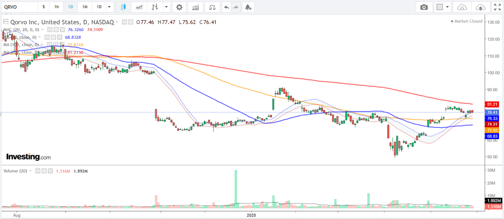This screenshot has width=504, height=219.
Task: Click the 76.41 current price label
Action: tap(492, 112)
